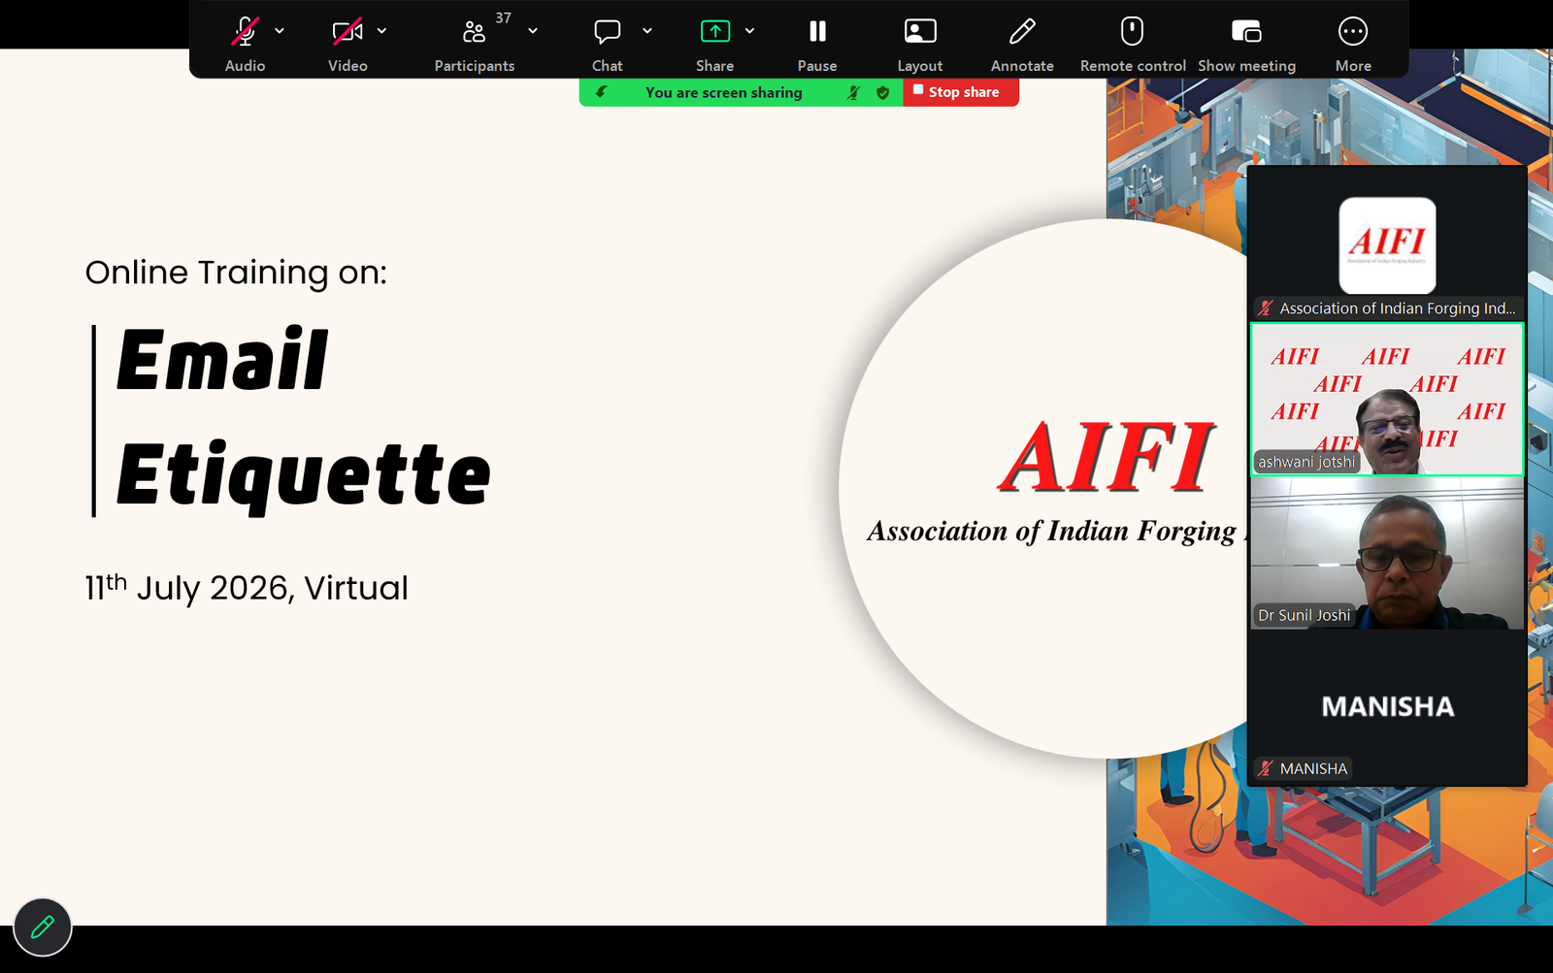The image size is (1553, 973).
Task: Expand the Chat options chevron
Action: pos(647,31)
